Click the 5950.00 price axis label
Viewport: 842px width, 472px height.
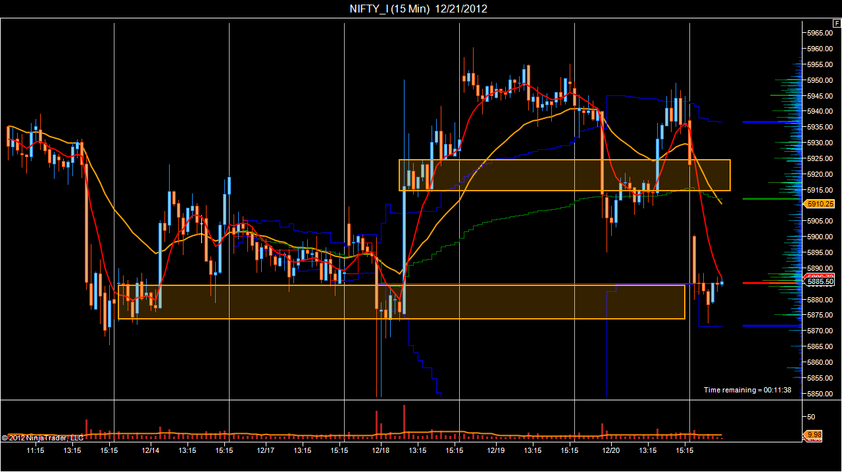pos(821,80)
